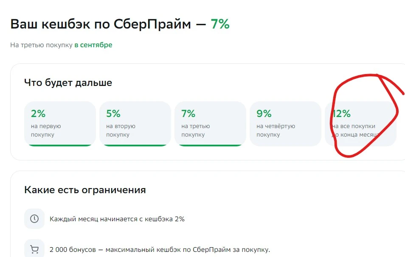The height and width of the screenshot is (257, 405).
Task: Click the green progress bar under 5% card
Action: coord(135,146)
